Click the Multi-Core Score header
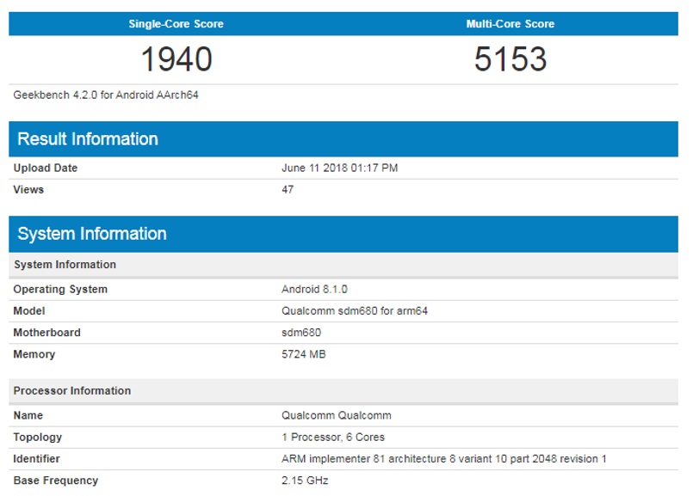The image size is (693, 496). point(510,24)
